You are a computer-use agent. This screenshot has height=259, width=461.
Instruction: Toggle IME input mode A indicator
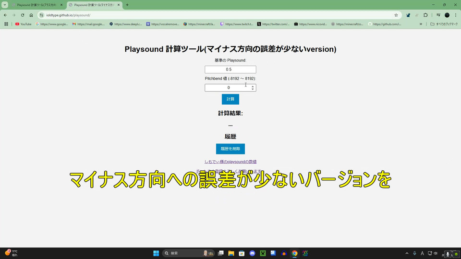tap(422, 253)
